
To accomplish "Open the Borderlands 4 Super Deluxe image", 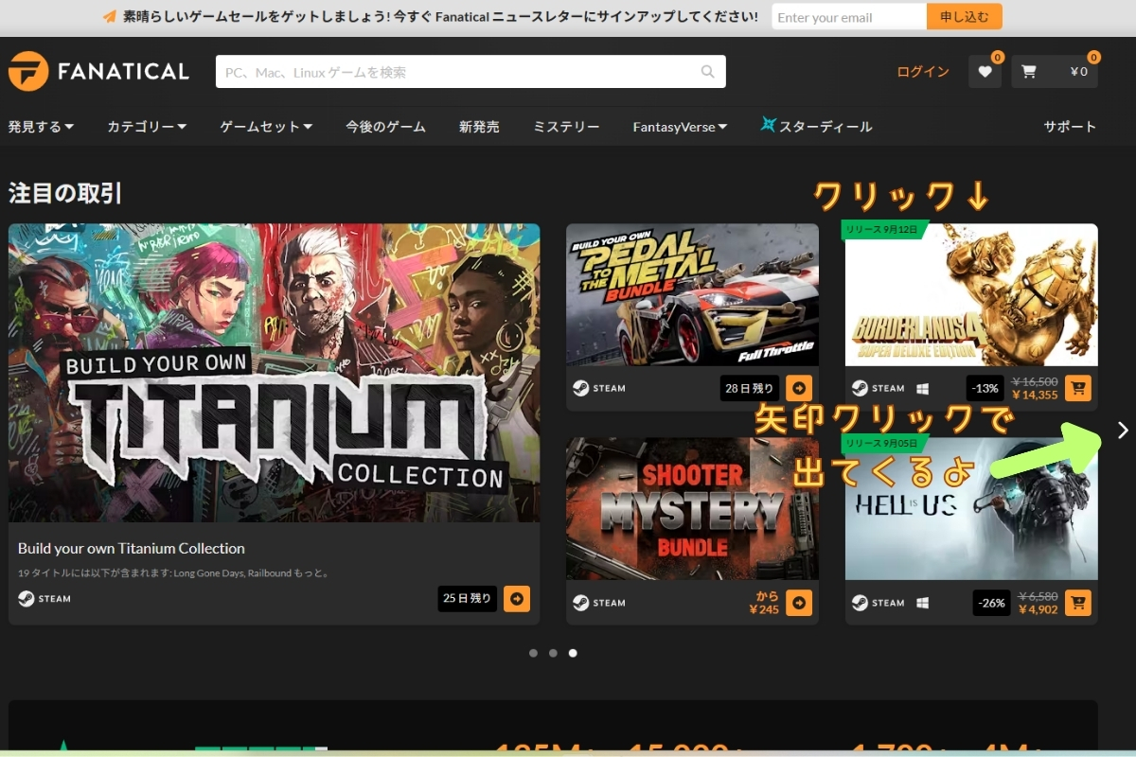I will [971, 294].
